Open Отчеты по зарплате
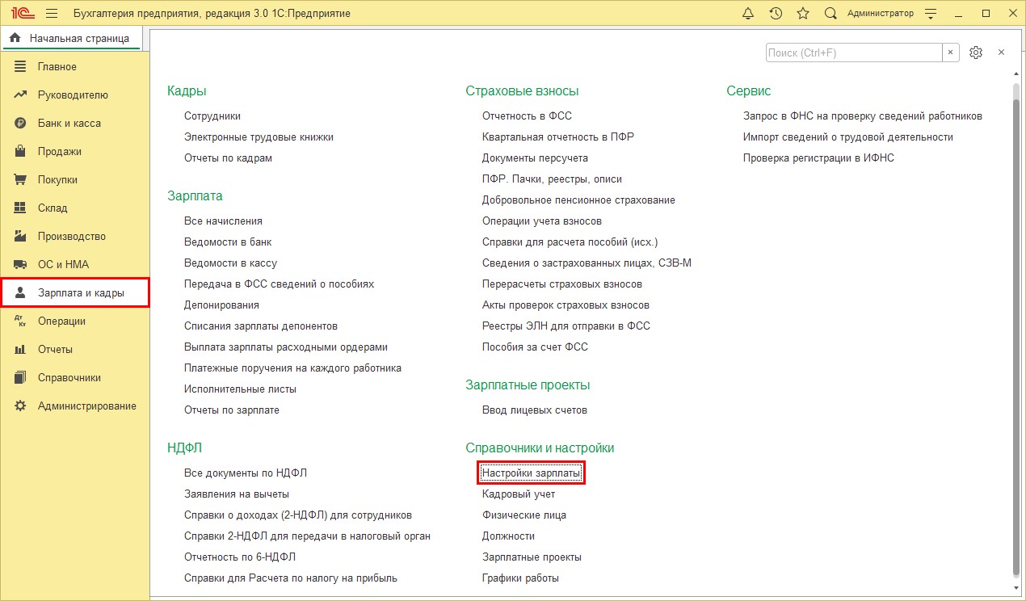This screenshot has width=1026, height=601. (232, 410)
